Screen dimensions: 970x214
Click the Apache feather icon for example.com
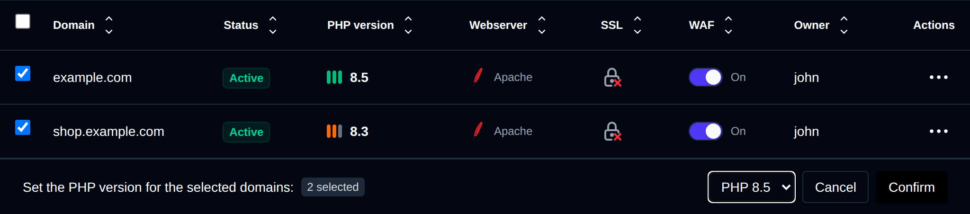(478, 77)
